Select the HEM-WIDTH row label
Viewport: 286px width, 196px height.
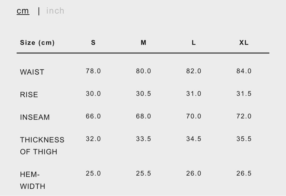tap(33, 180)
